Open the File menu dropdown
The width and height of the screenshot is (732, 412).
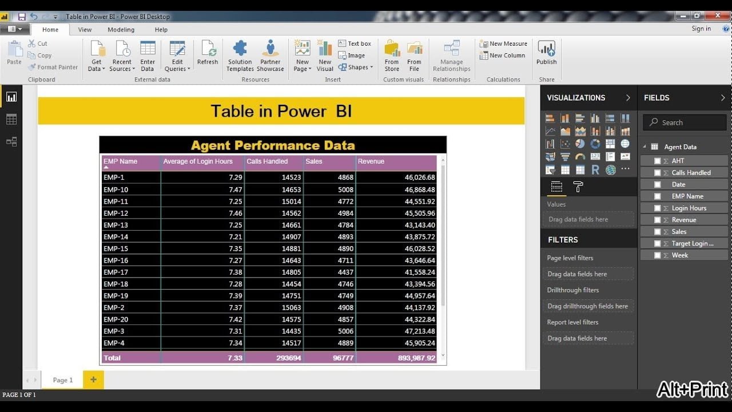pyautogui.click(x=15, y=29)
